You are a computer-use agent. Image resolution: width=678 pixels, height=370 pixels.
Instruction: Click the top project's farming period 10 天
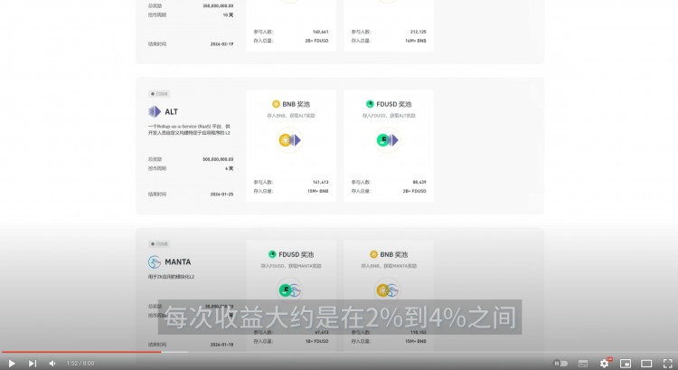(228, 14)
